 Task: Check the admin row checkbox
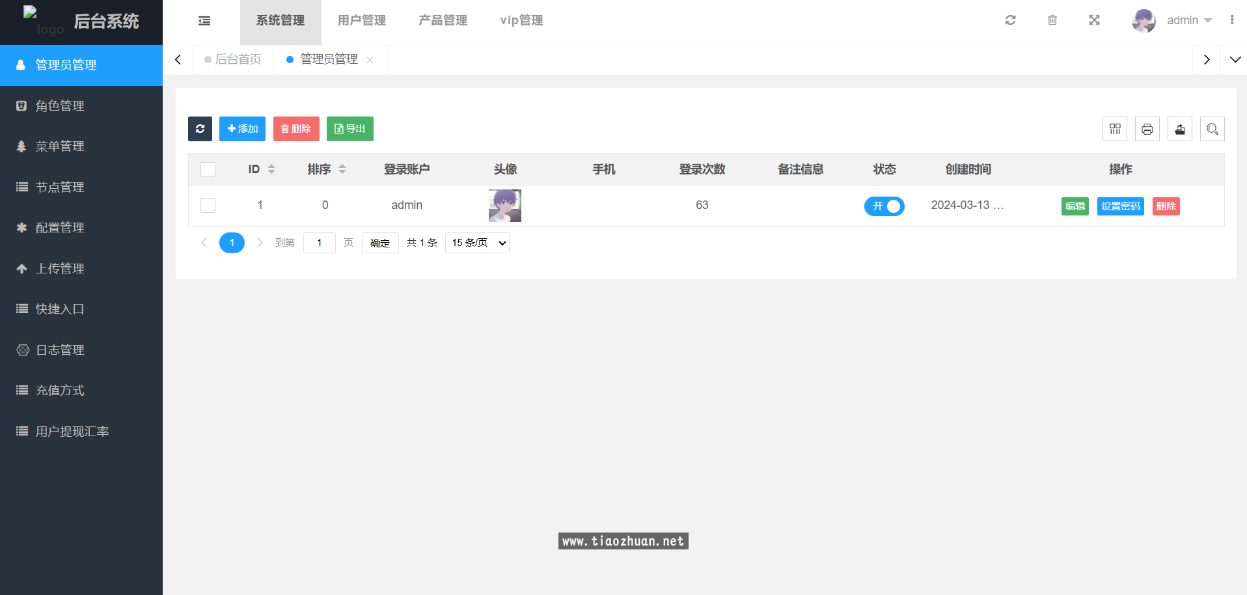208,206
